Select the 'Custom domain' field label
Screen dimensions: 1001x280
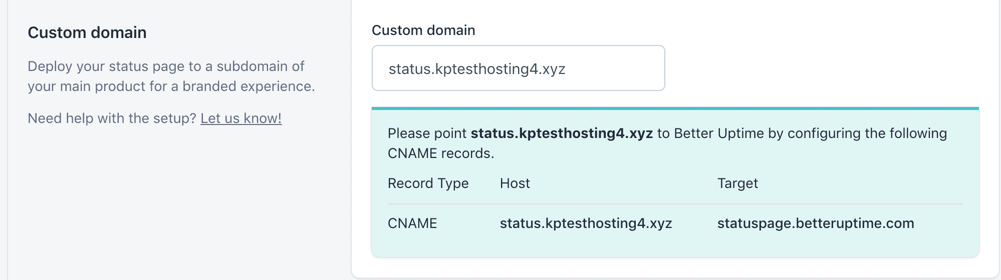[423, 30]
